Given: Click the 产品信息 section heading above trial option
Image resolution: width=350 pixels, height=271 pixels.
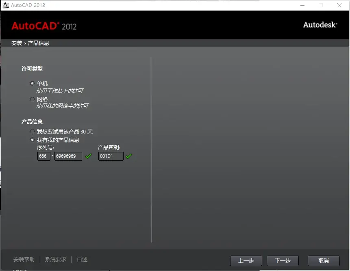Looking at the screenshot, I should click(x=32, y=122).
